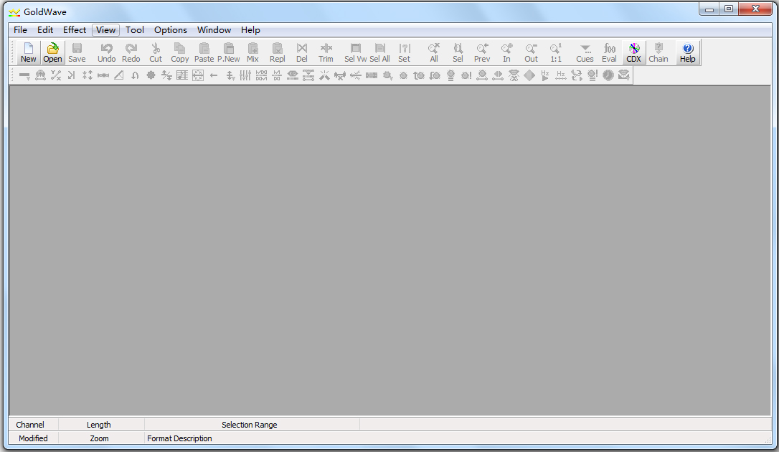Screen dimensions: 779x452
Task: Click the left-arrow Reverse effect icon
Action: click(214, 75)
